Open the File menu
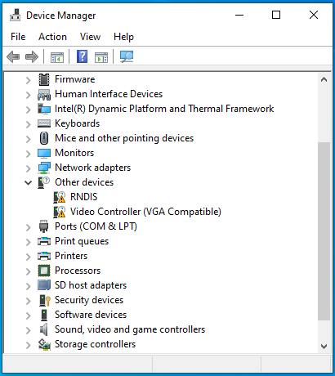Screen dimensions: 335x376 coord(18,37)
